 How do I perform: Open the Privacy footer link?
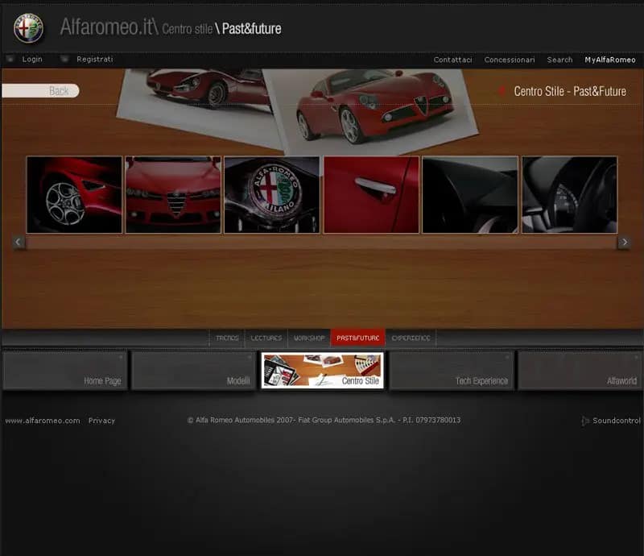tap(101, 421)
